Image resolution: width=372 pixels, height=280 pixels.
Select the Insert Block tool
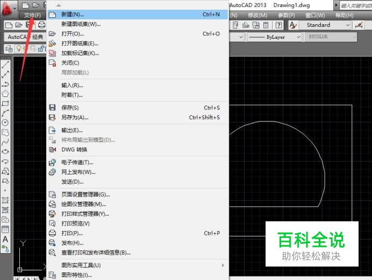click(5, 171)
